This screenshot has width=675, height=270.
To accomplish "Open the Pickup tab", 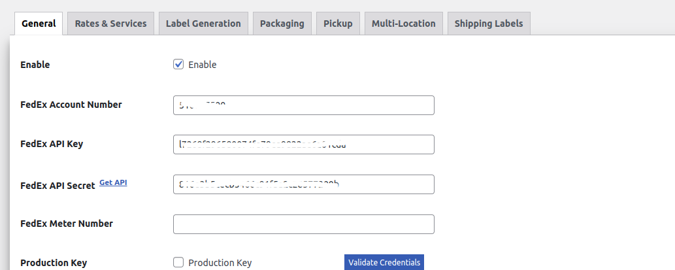I will [338, 24].
